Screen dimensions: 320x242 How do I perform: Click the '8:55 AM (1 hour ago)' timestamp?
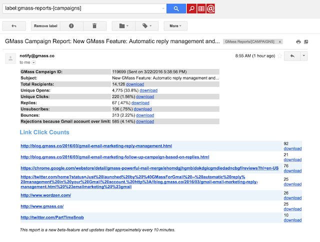click(255, 55)
